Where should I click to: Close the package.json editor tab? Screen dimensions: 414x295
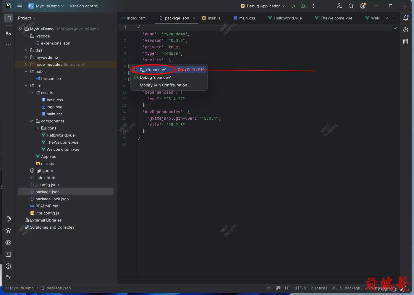194,18
